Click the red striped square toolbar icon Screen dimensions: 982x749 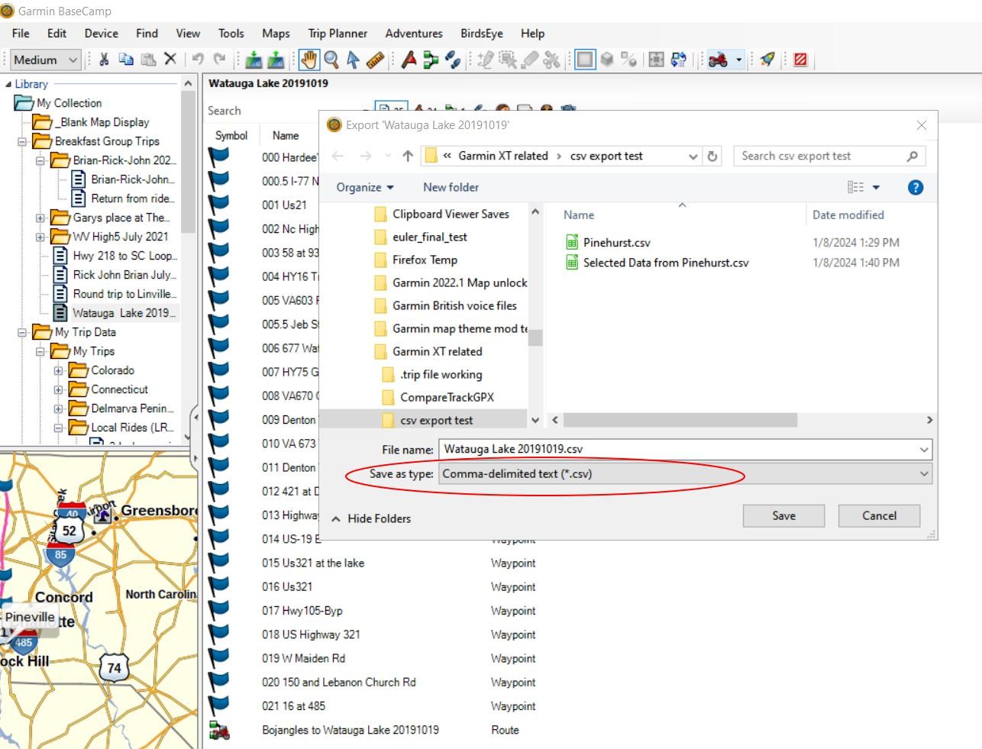800,60
